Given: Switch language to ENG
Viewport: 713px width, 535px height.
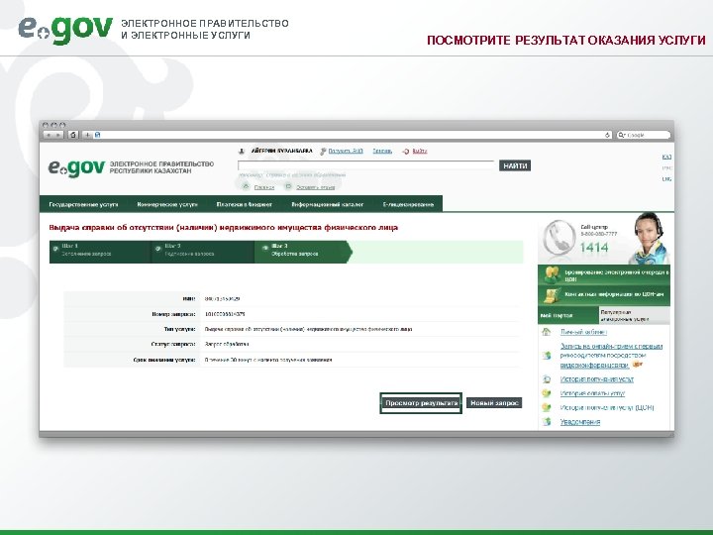Looking at the screenshot, I should (x=666, y=178).
